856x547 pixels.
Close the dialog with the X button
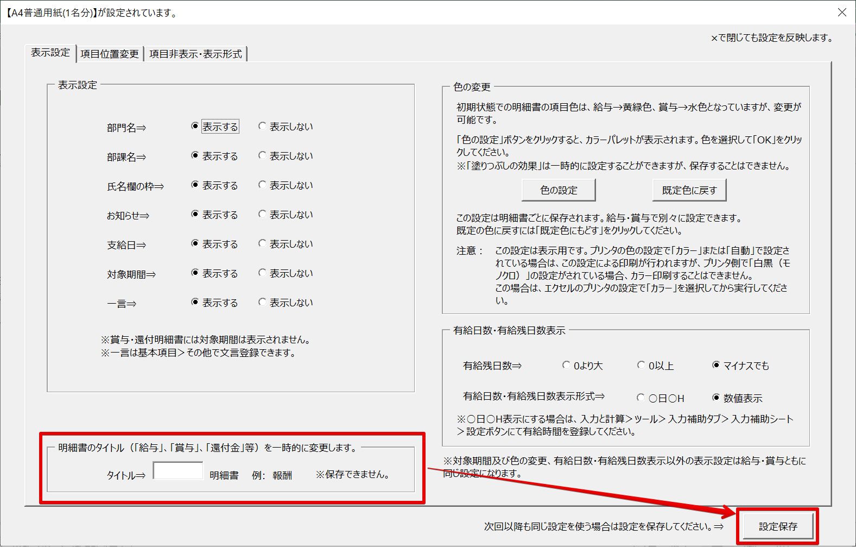pos(842,12)
